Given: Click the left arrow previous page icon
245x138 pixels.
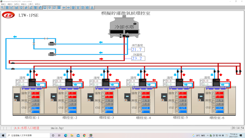Looking at the screenshot, I should (64, 8).
